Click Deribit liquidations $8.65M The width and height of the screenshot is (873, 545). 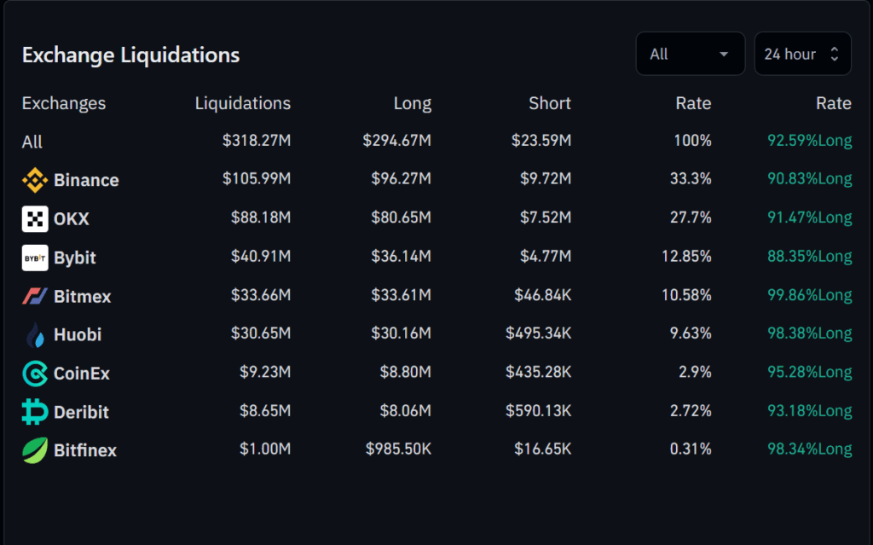[265, 411]
